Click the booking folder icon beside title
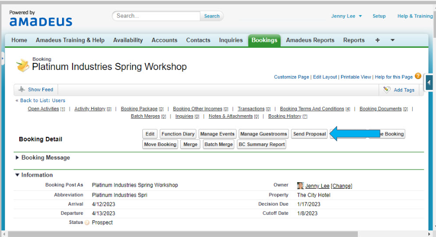 [23, 65]
